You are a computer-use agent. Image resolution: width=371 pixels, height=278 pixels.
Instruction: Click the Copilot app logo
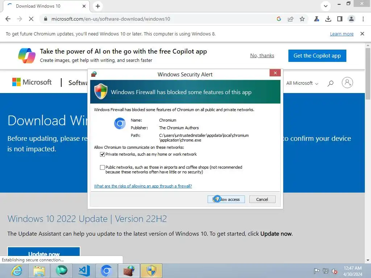tap(27, 55)
